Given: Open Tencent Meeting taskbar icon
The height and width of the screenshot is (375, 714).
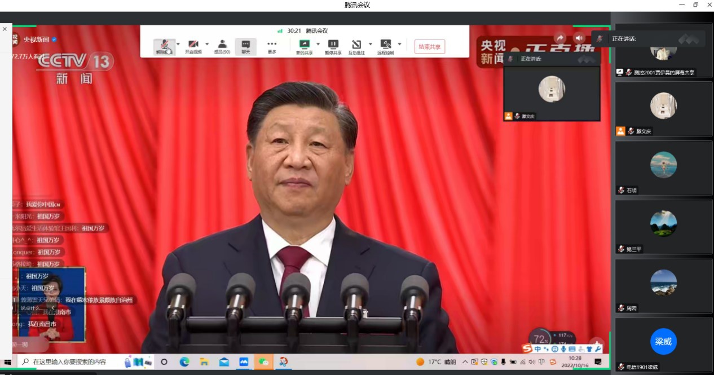Looking at the screenshot, I should 244,361.
